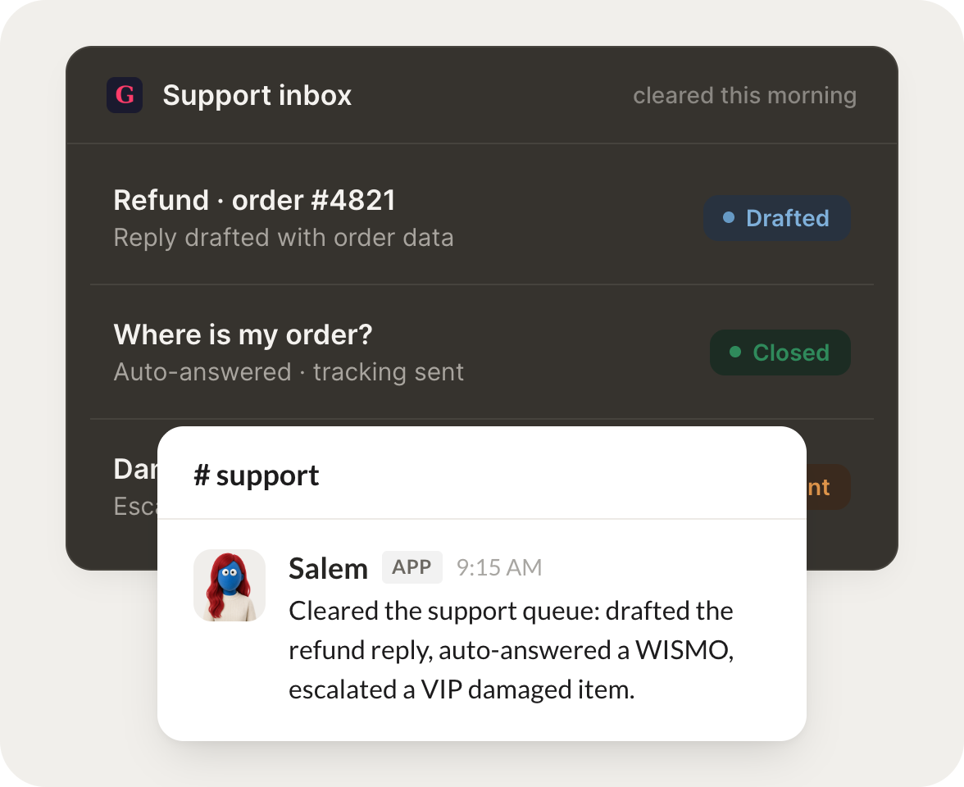
Task: Click the 9:15 AM message timestamp
Action: tap(498, 567)
